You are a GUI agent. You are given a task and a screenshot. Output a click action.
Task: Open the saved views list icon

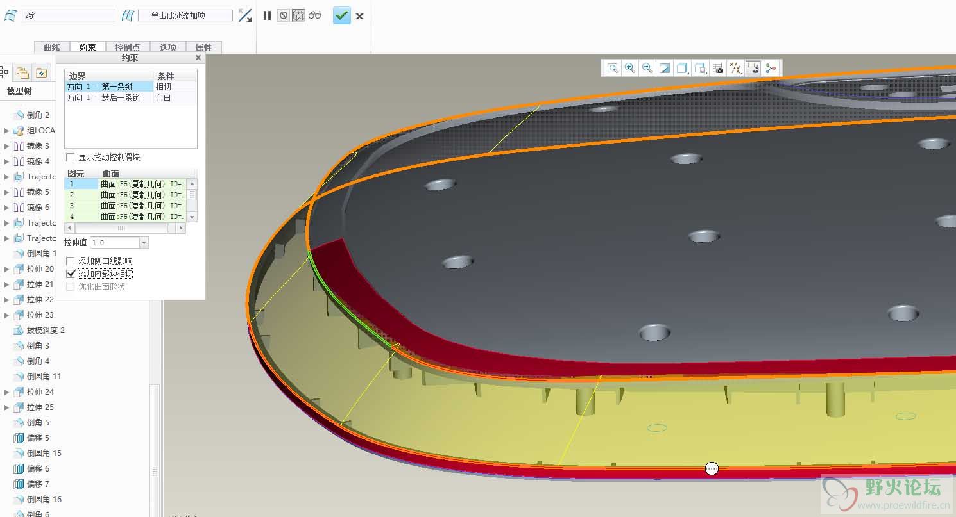(x=701, y=68)
